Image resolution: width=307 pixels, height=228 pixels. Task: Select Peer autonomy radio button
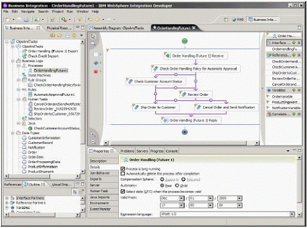[162, 185]
